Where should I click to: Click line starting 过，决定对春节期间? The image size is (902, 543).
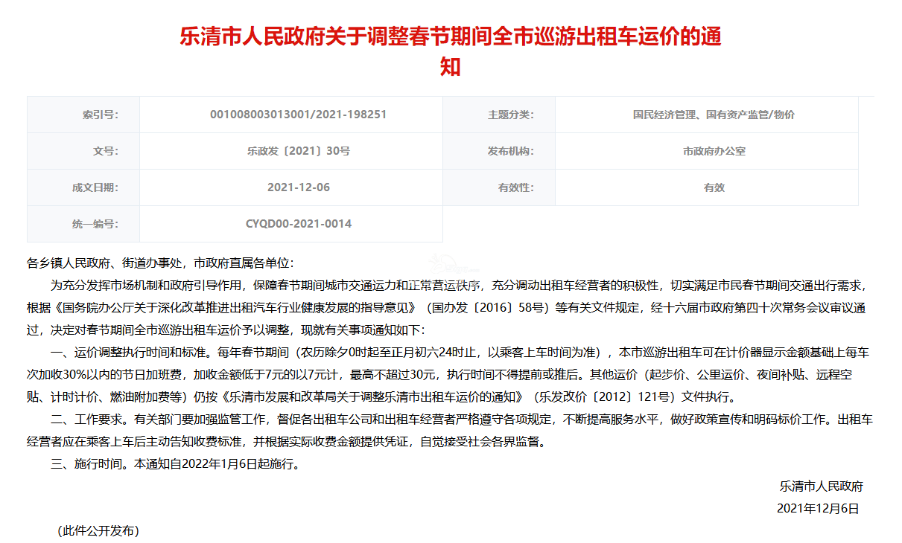(226, 330)
